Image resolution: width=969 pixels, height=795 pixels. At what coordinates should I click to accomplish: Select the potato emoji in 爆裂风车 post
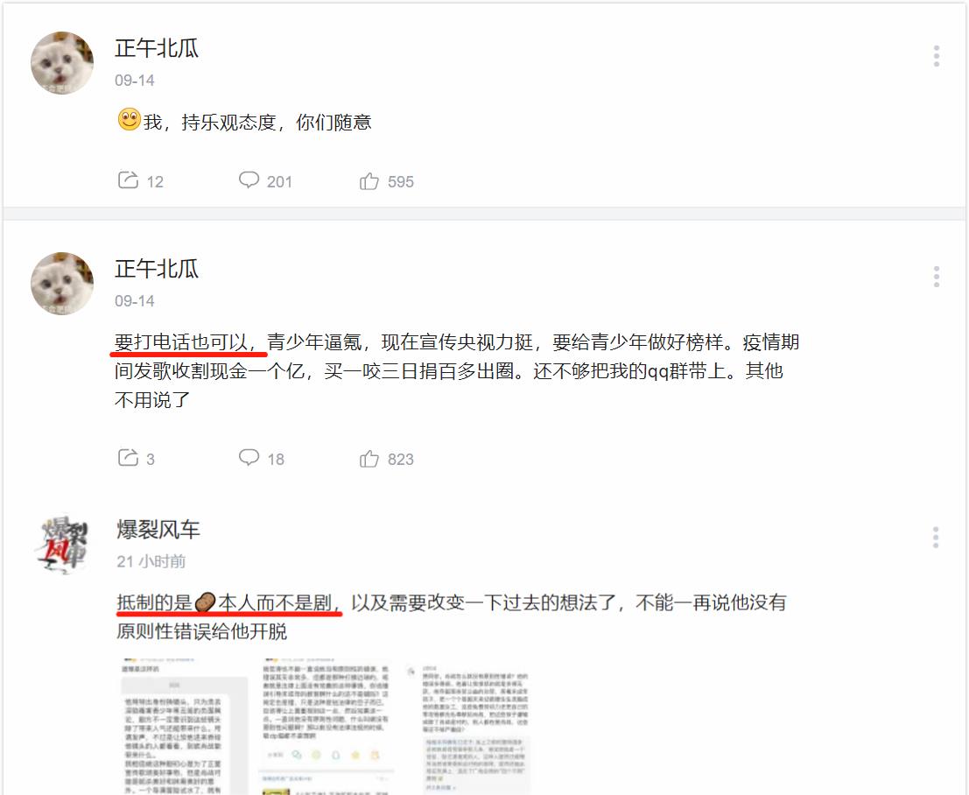(205, 602)
